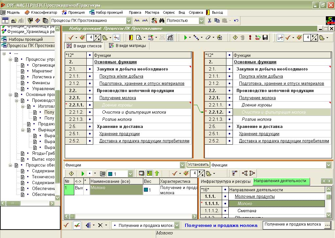Click the notebook icon in lower toolbar
335x238 pixels.
click(x=142, y=173)
